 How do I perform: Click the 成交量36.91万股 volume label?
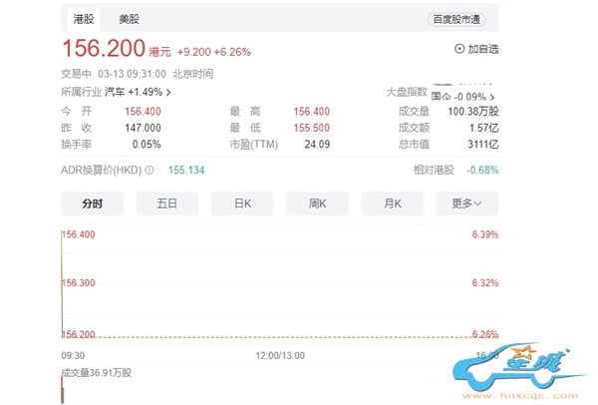coord(97,373)
